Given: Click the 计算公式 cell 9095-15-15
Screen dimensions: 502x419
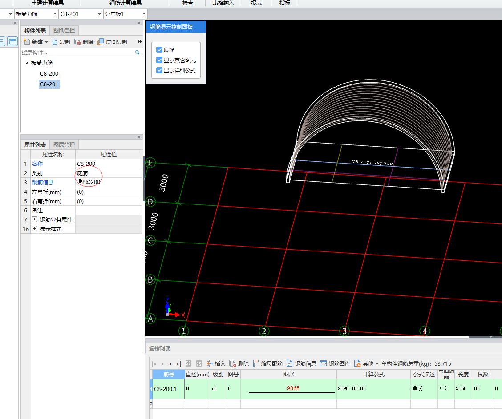Looking at the screenshot, I should 373,389.
